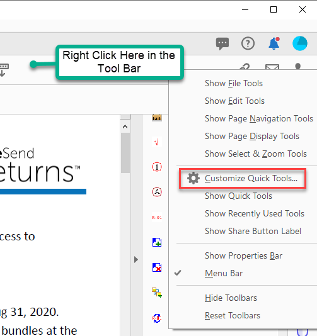Image resolution: width=317 pixels, height=336 pixels.
Task: Expand the side panel arrow
Action: coord(136,259)
